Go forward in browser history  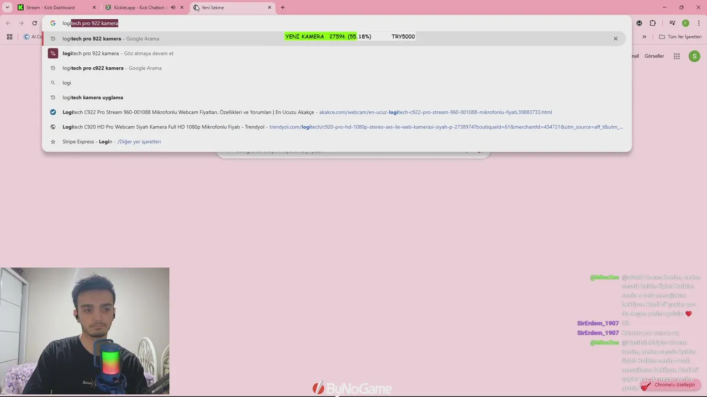point(21,23)
